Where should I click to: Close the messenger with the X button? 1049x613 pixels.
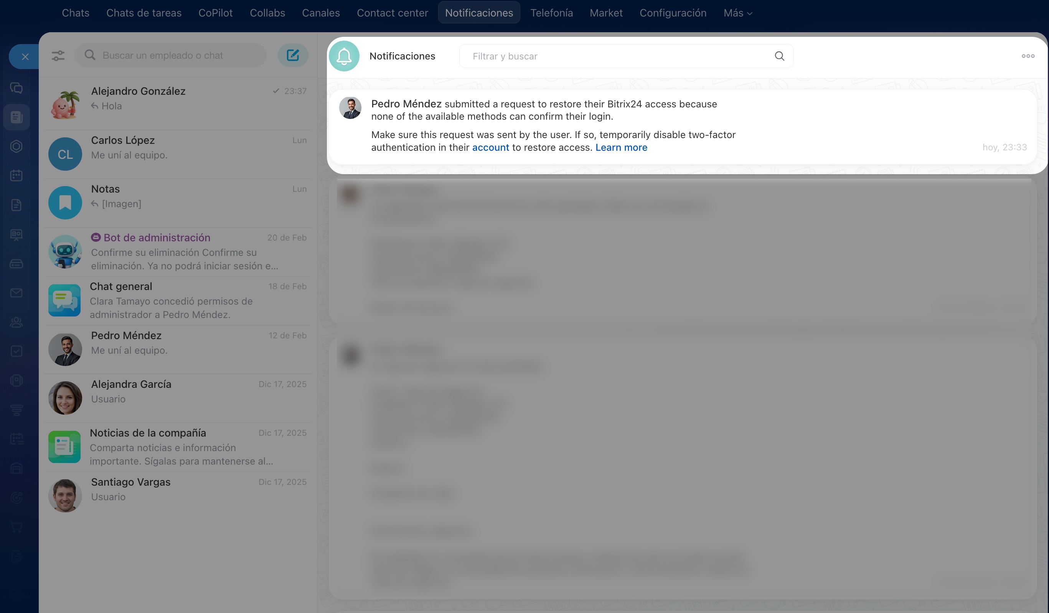(25, 57)
